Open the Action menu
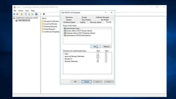Image resolution: width=176 pixels, height=99 pixels. [x=21, y=11]
